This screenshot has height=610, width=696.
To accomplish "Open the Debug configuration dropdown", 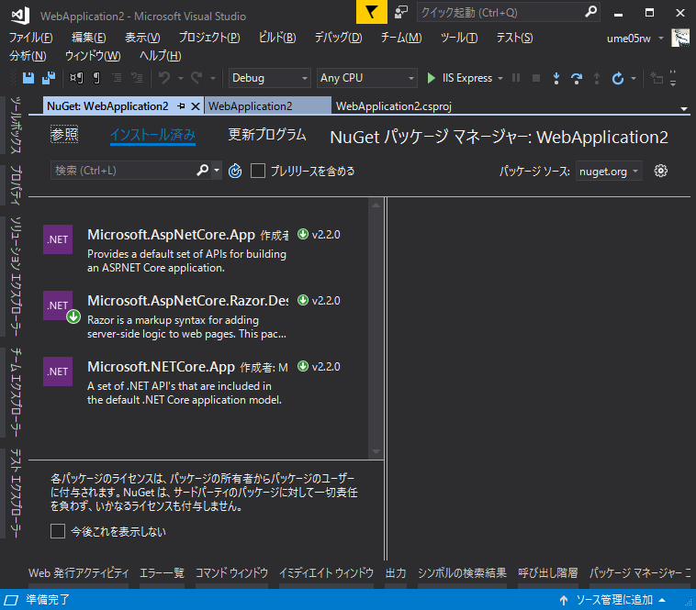I will coord(269,78).
